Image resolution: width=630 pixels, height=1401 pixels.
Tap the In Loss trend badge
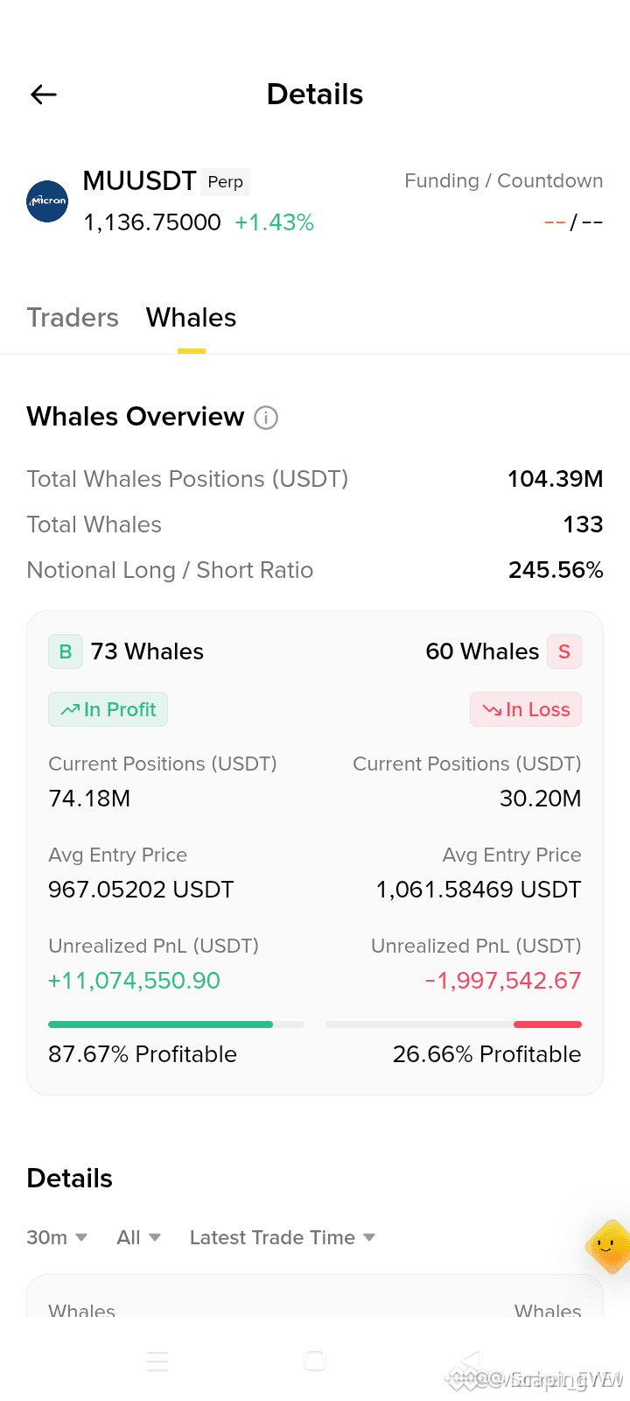point(526,709)
